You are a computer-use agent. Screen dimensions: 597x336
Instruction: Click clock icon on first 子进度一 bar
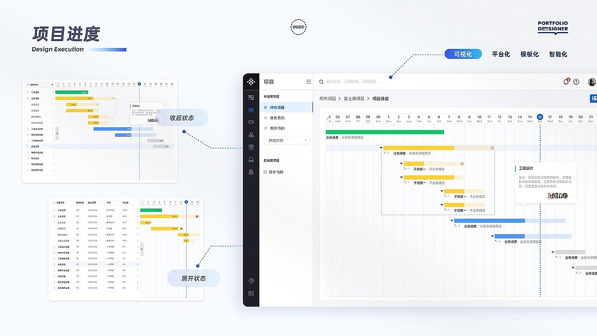tap(462, 164)
